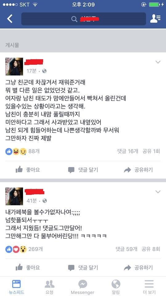Open 댓글 59개 comments link
This screenshot has height=296, width=166.
coord(127,249)
